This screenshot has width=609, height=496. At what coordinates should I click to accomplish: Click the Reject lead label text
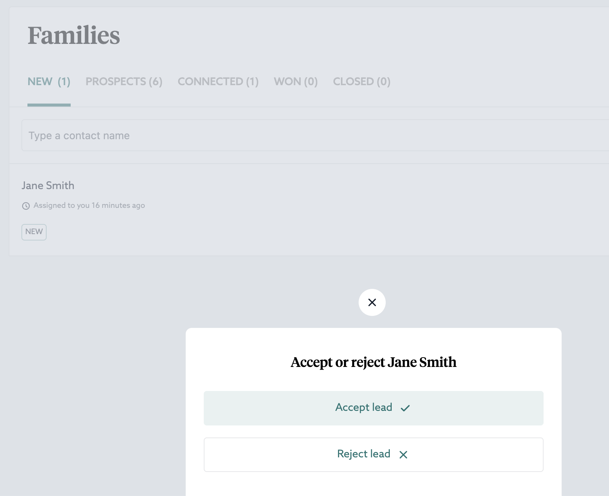coord(364,454)
